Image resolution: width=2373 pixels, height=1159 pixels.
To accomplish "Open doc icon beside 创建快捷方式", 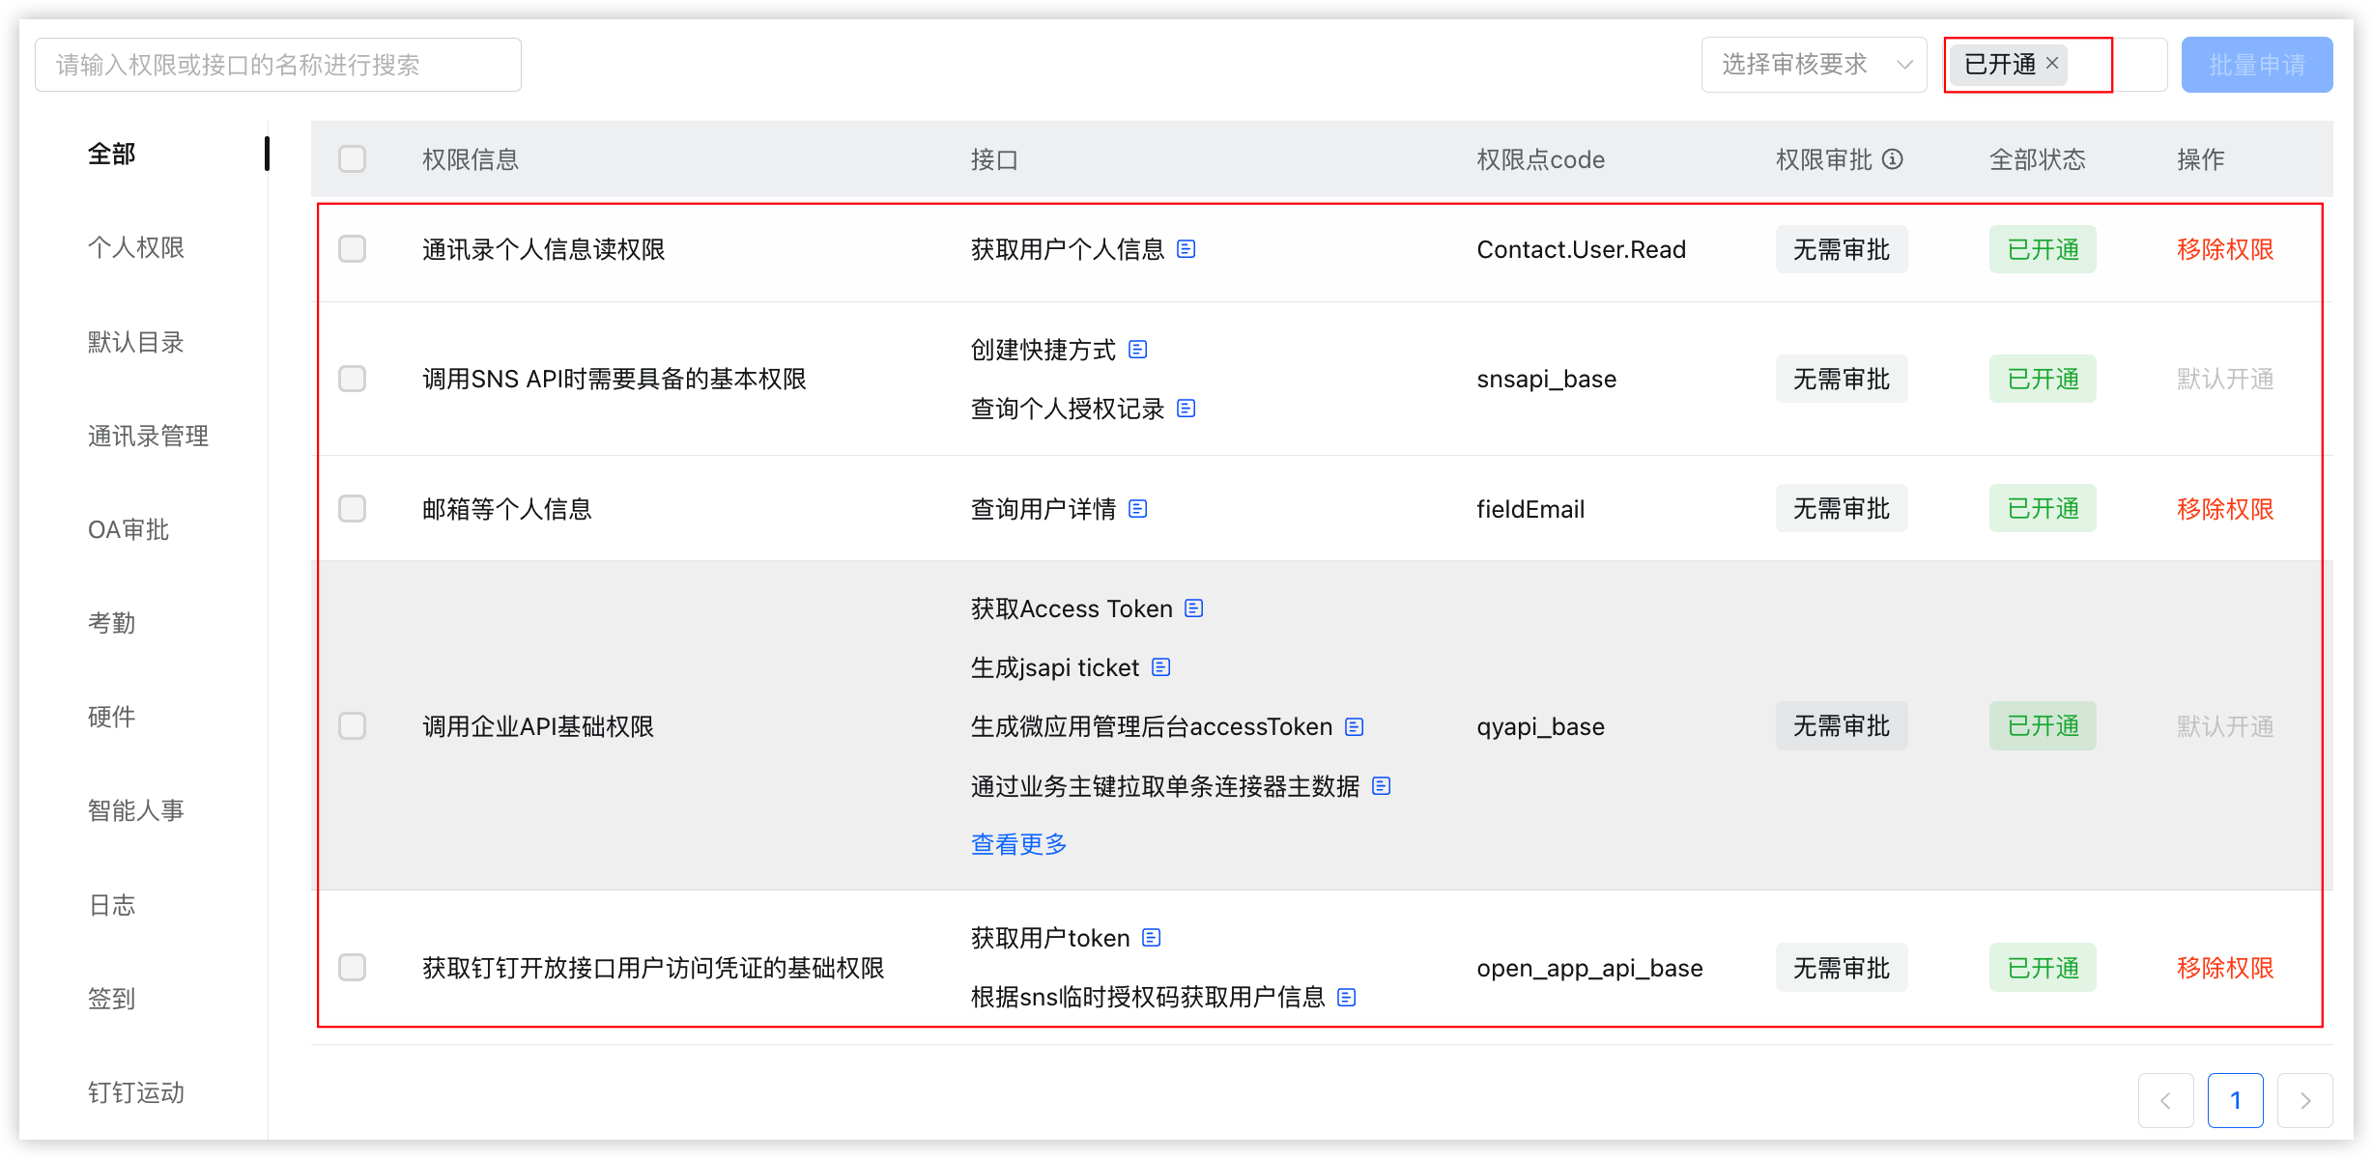I will click(1138, 349).
